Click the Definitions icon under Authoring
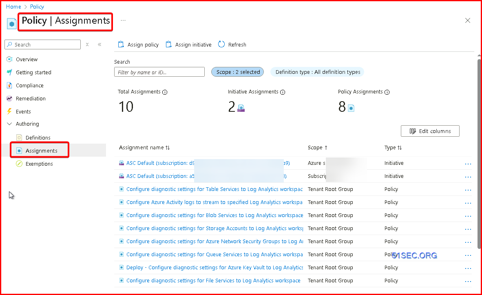This screenshot has width=482, height=295. click(19, 138)
